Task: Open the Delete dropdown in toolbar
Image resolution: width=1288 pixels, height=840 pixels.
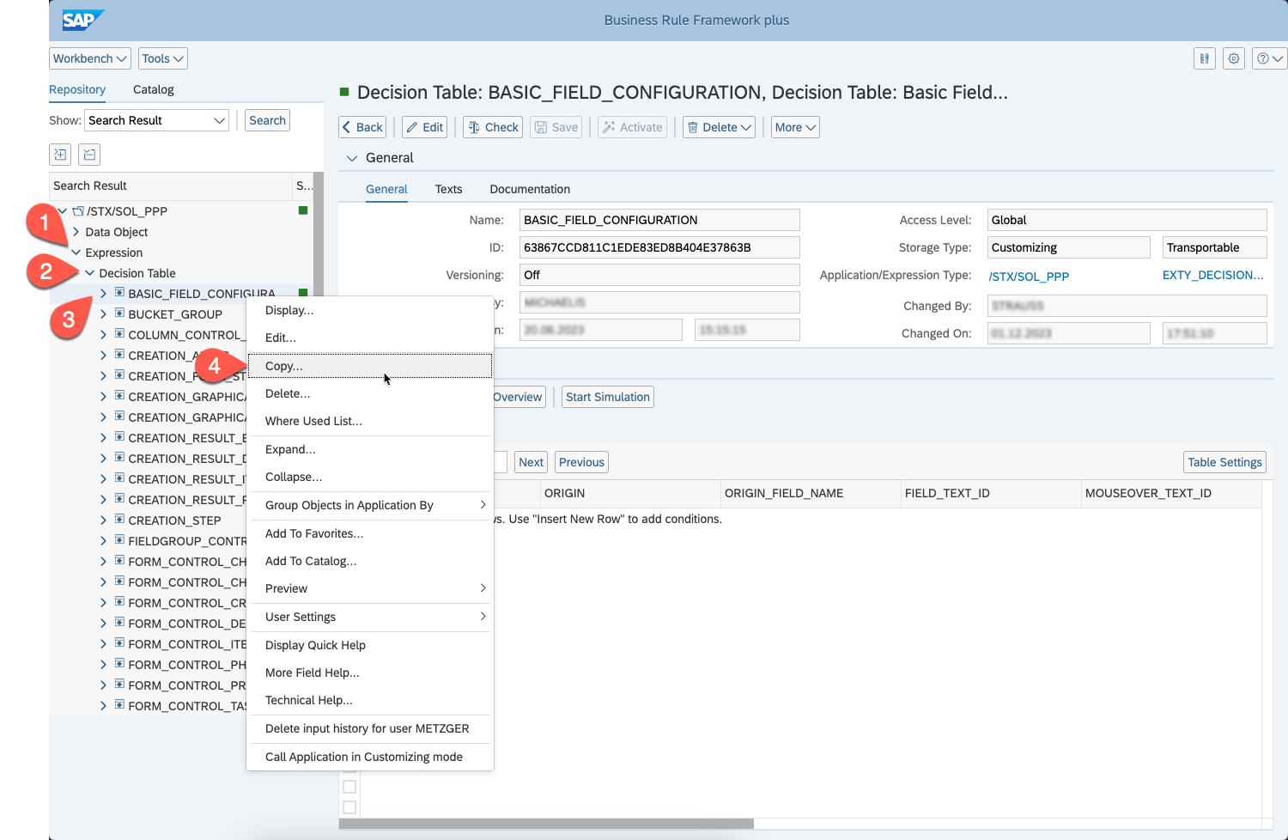Action: pyautogui.click(x=720, y=127)
